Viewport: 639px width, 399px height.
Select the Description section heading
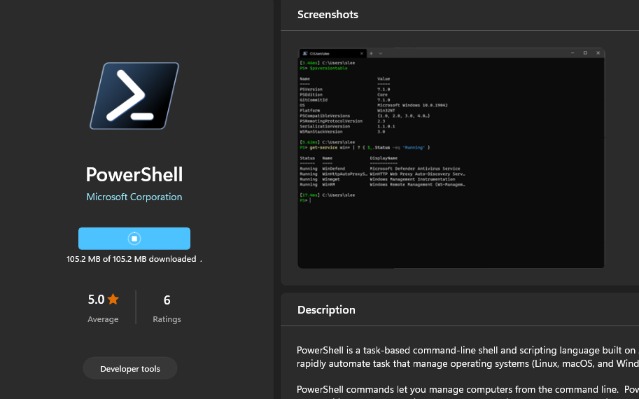pyautogui.click(x=326, y=309)
